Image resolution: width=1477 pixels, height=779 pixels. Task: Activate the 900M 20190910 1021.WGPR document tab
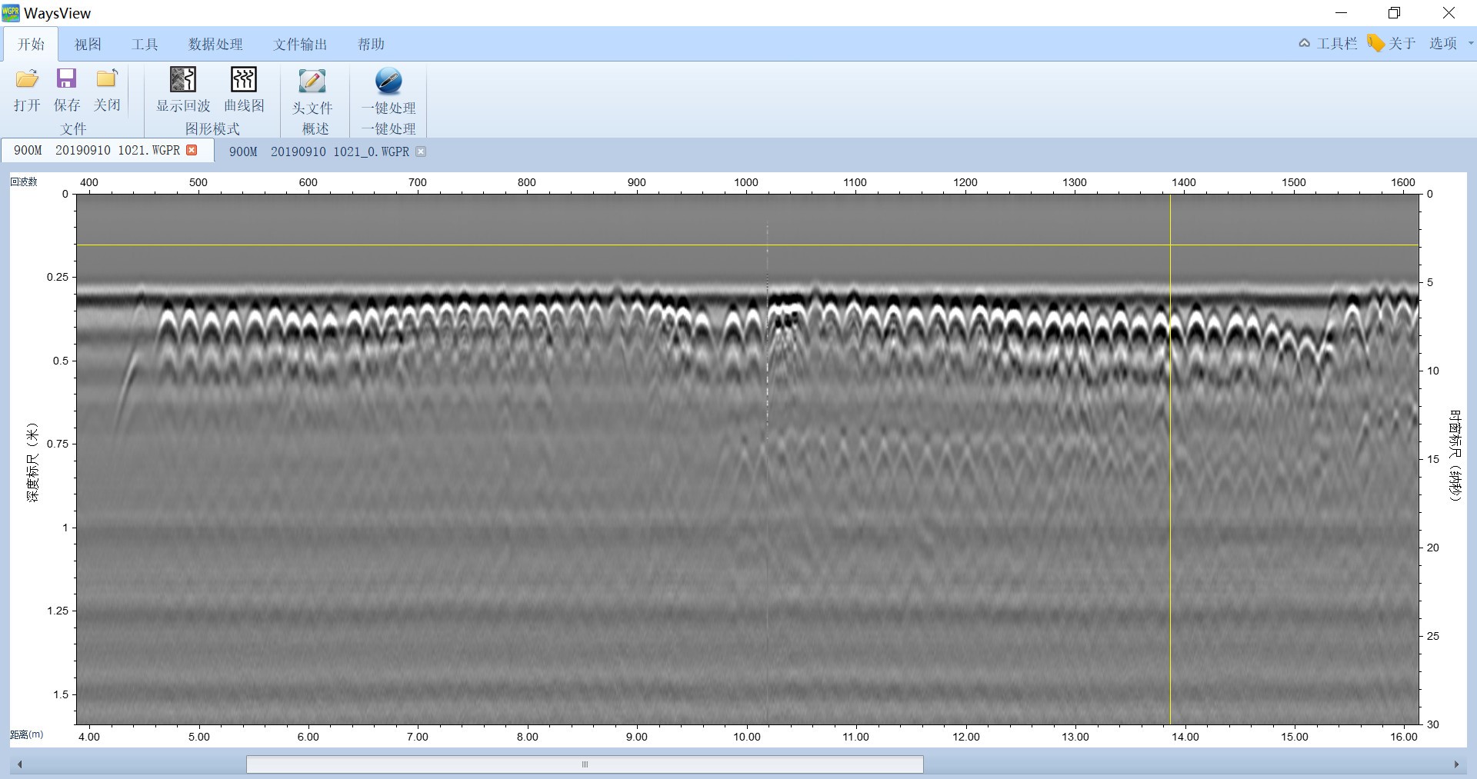(x=97, y=150)
